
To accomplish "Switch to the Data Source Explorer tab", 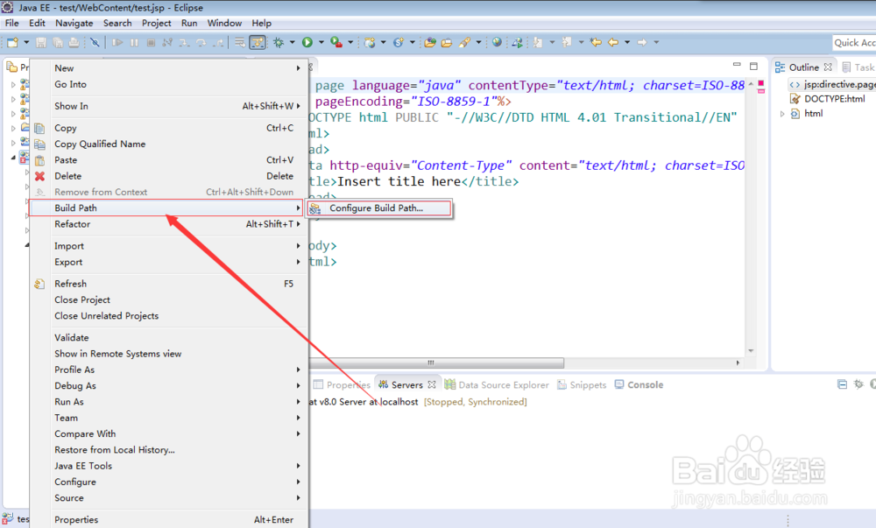I will tap(497, 385).
